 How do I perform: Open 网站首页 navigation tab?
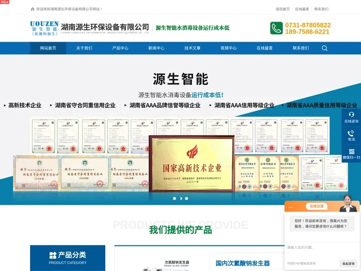click(48, 48)
